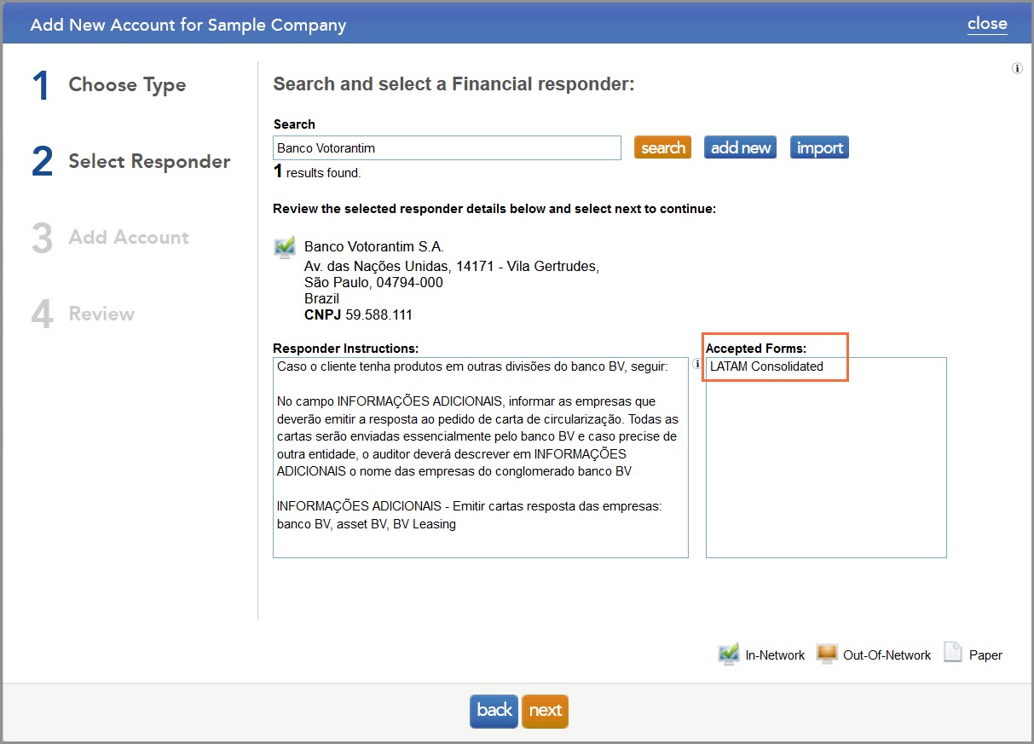Click the In-Network legend icon
This screenshot has width=1034, height=744.
(x=728, y=655)
